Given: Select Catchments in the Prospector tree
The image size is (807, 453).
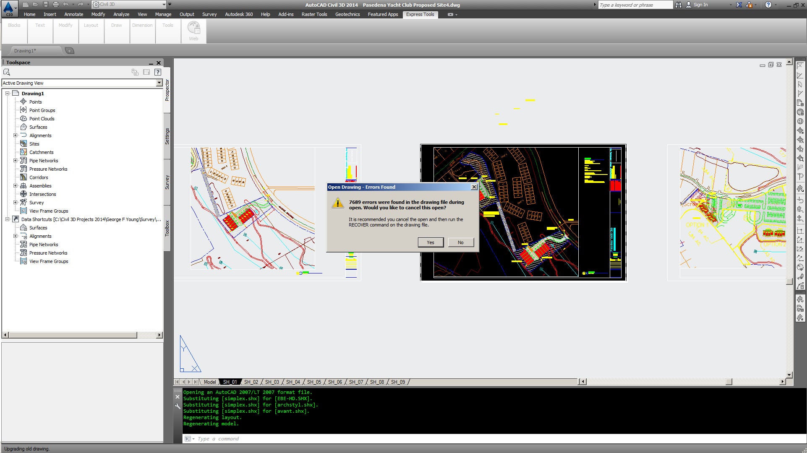Looking at the screenshot, I should point(41,152).
